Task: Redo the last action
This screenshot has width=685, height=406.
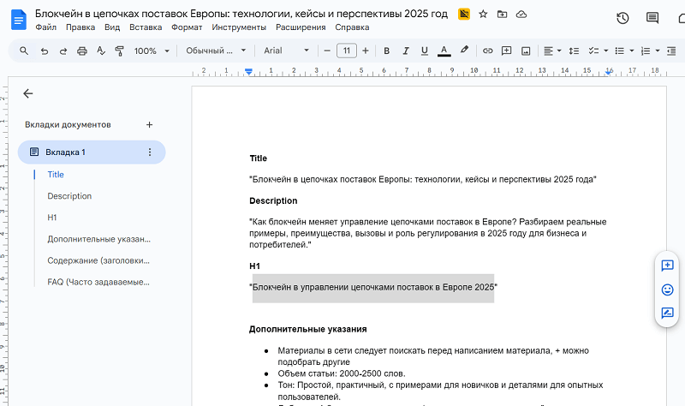Action: (63, 51)
